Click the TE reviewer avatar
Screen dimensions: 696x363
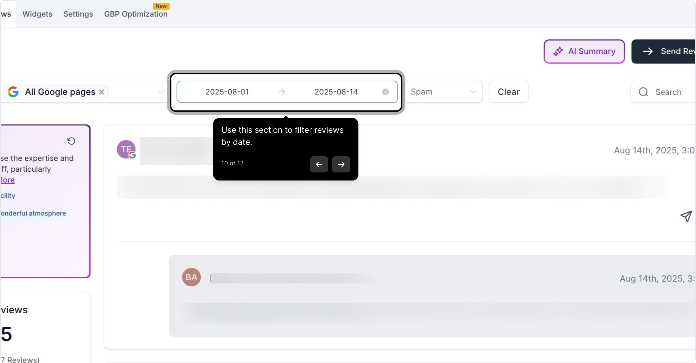(126, 149)
